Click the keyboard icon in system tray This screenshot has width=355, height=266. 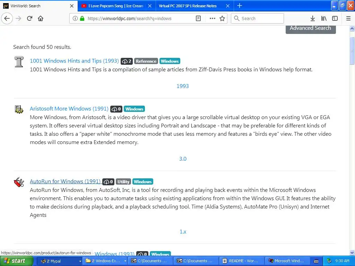pyautogui.click(x=316, y=261)
